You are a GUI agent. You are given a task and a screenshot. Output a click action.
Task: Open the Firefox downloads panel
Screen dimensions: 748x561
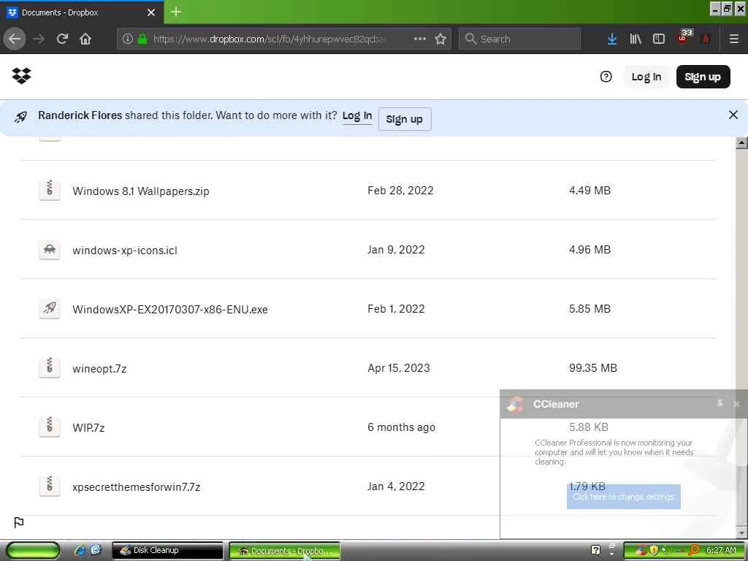click(612, 39)
